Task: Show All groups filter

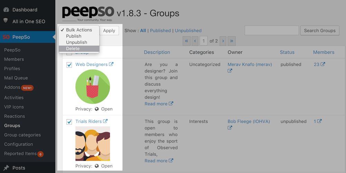Action: (143, 31)
